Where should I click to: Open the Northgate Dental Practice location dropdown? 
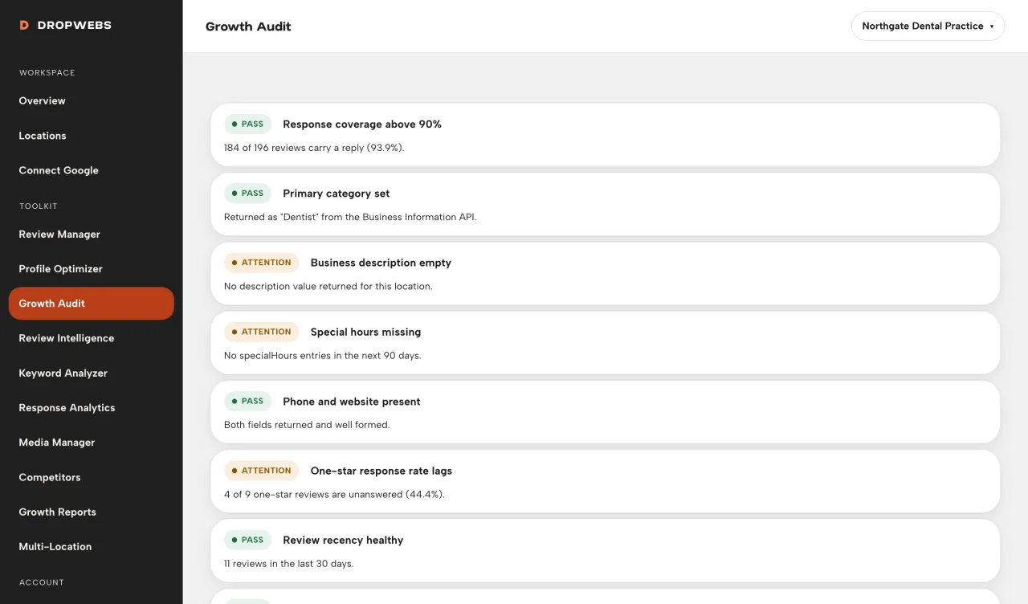[x=928, y=26]
